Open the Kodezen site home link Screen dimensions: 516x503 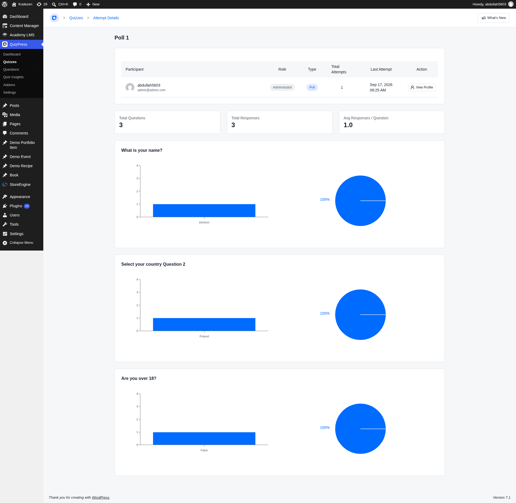[x=22, y=4]
